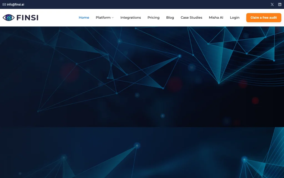
Task: Navigate to Pricing
Action: click(x=153, y=18)
